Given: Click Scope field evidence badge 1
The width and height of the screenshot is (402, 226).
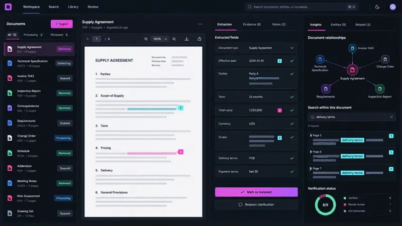Looking at the screenshot, I should [280, 138].
